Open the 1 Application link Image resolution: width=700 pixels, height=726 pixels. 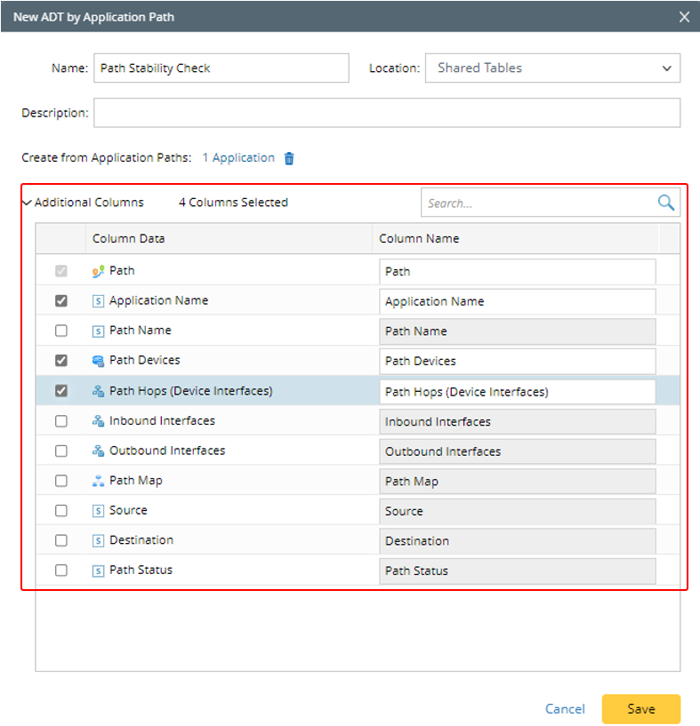237,158
